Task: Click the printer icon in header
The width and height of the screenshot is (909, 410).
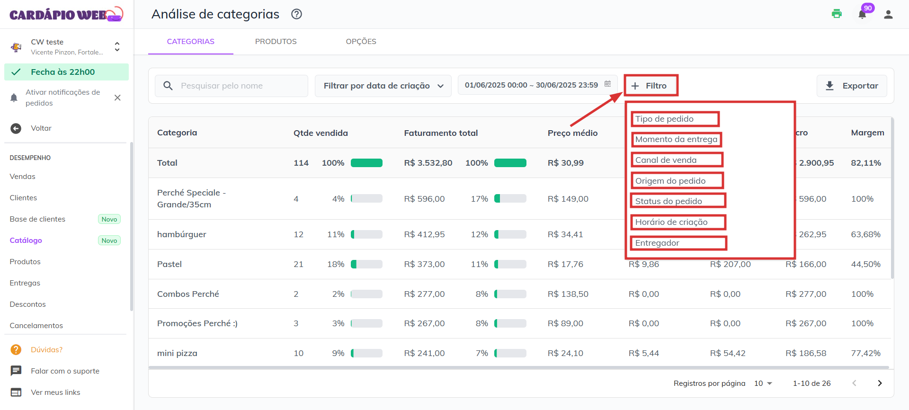Action: coord(837,14)
